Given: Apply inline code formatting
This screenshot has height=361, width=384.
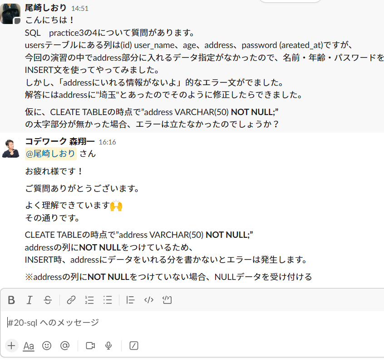Looking at the screenshot, I should 149,300.
